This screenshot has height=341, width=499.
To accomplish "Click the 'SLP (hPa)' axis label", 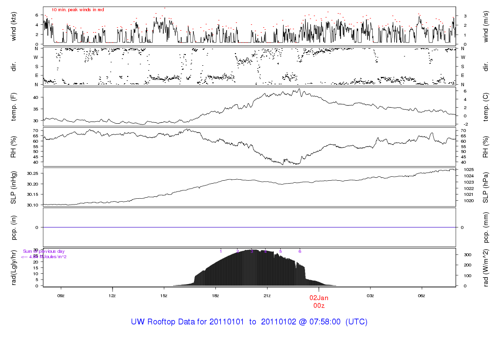I will [x=486, y=188].
